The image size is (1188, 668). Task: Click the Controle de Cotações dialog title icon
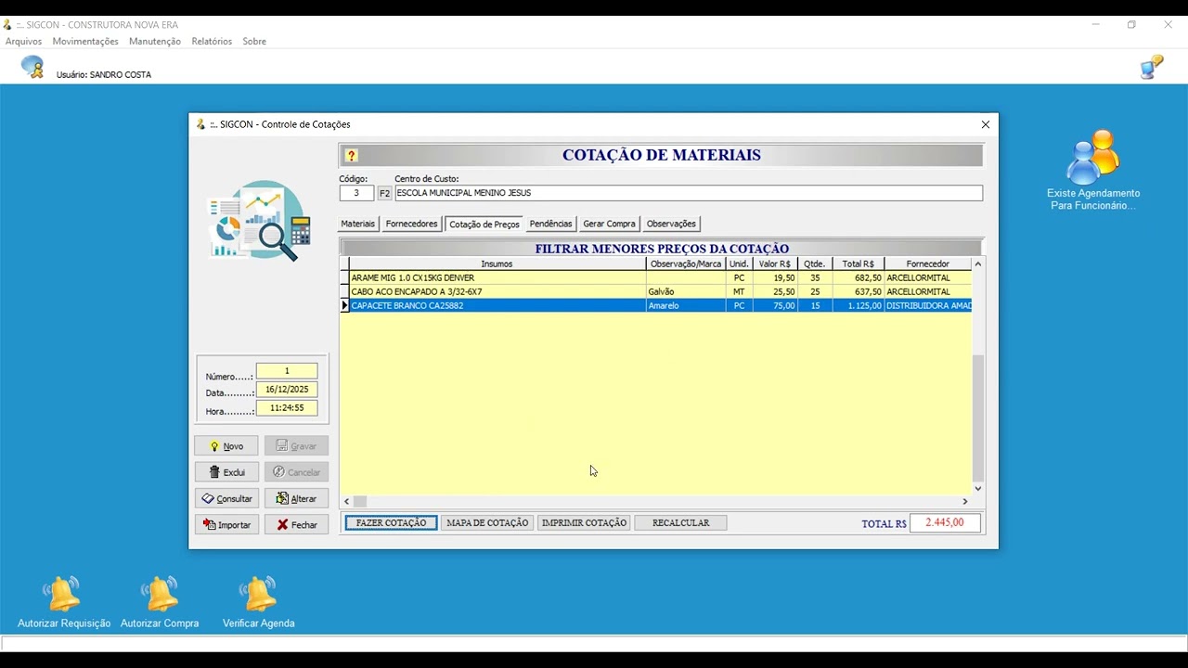[200, 124]
